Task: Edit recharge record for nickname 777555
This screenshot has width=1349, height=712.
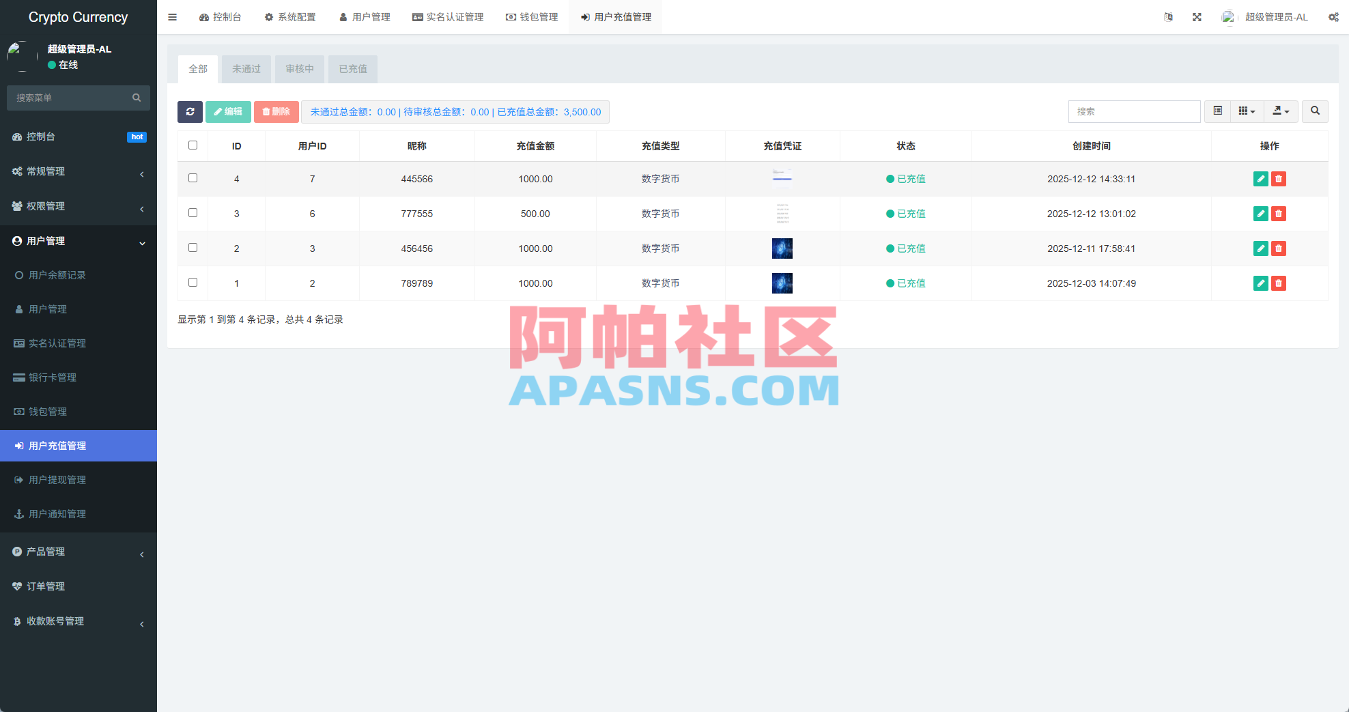Action: pos(1260,214)
